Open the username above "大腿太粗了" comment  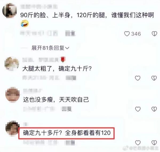click(x=41, y=60)
